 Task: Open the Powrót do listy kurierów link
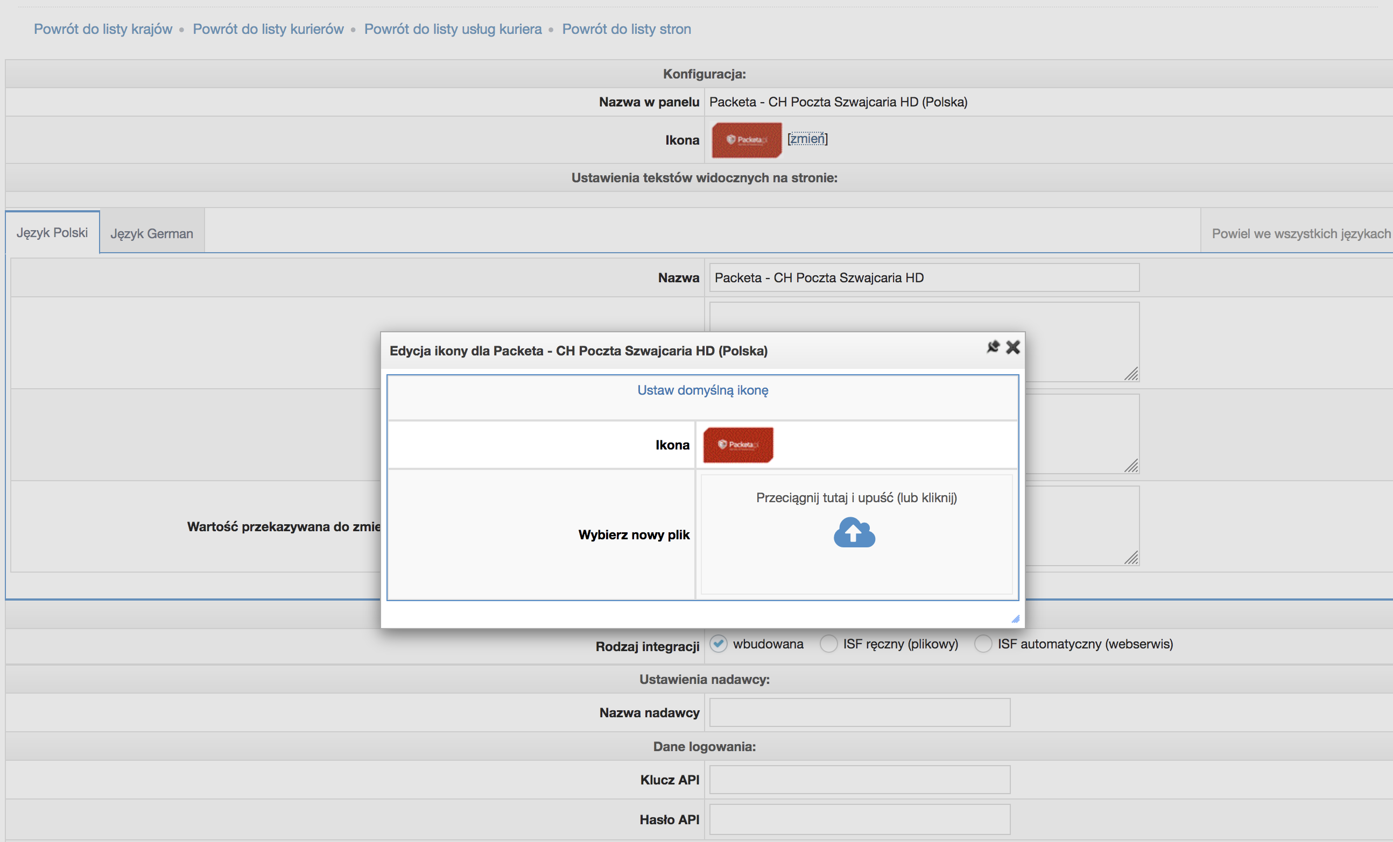pyautogui.click(x=268, y=29)
